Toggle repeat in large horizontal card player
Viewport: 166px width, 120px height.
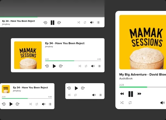tap(86, 66)
